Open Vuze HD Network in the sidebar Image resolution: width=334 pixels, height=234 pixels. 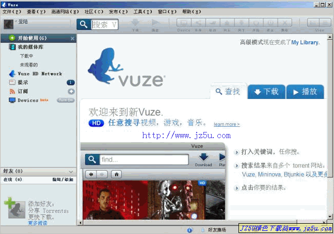40,74
